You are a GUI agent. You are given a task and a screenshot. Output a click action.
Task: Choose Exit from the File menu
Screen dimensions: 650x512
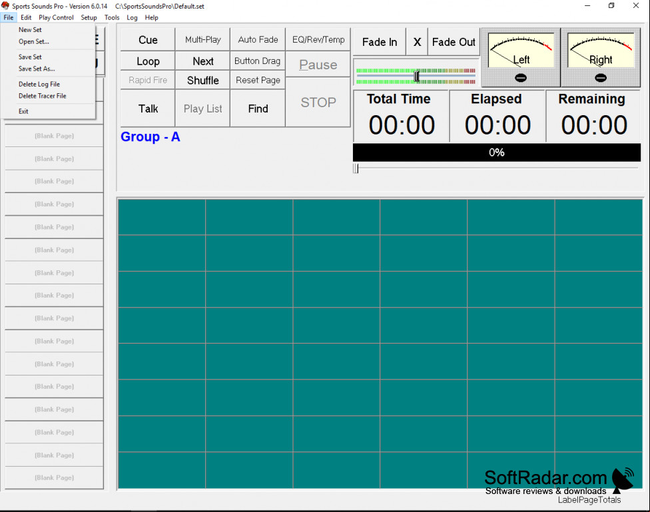(x=48, y=111)
